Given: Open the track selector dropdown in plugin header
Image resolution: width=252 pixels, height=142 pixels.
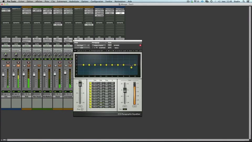Looking at the screenshot, I should 80,45.
